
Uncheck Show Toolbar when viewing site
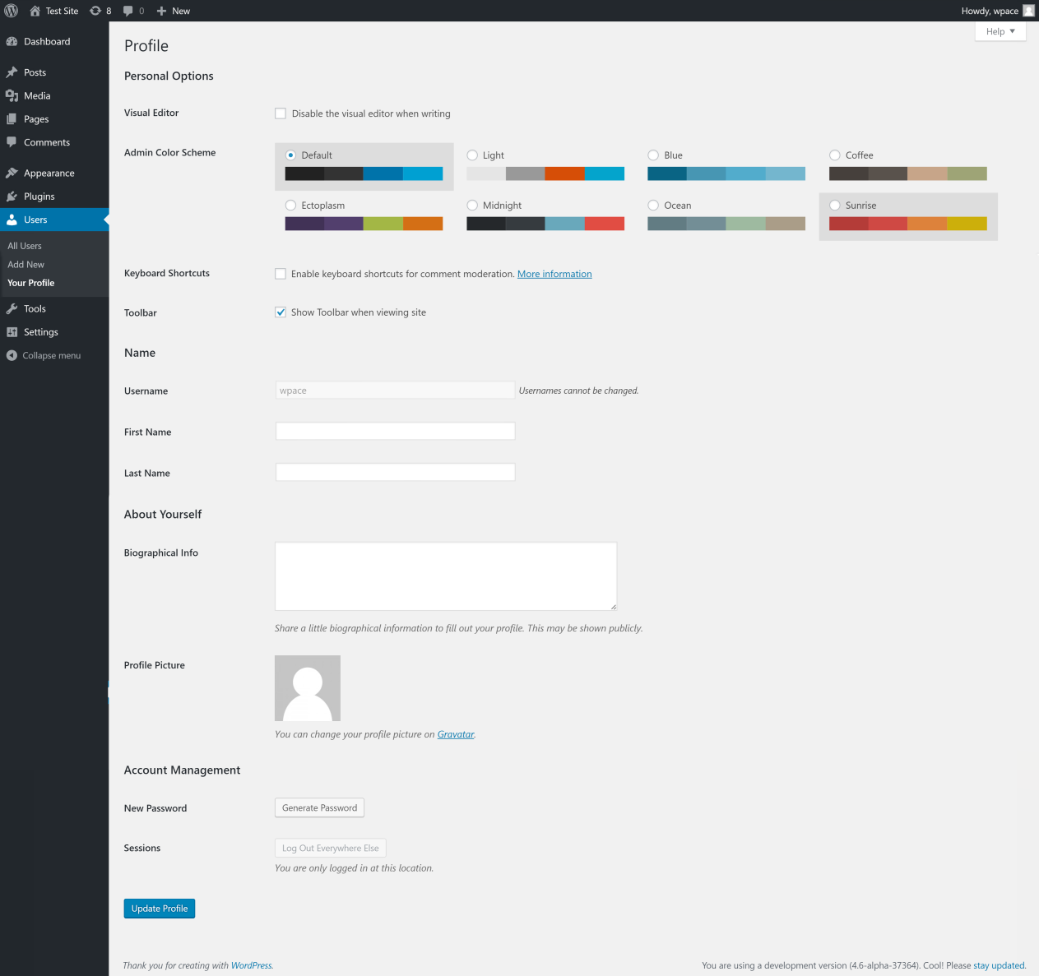coord(281,312)
